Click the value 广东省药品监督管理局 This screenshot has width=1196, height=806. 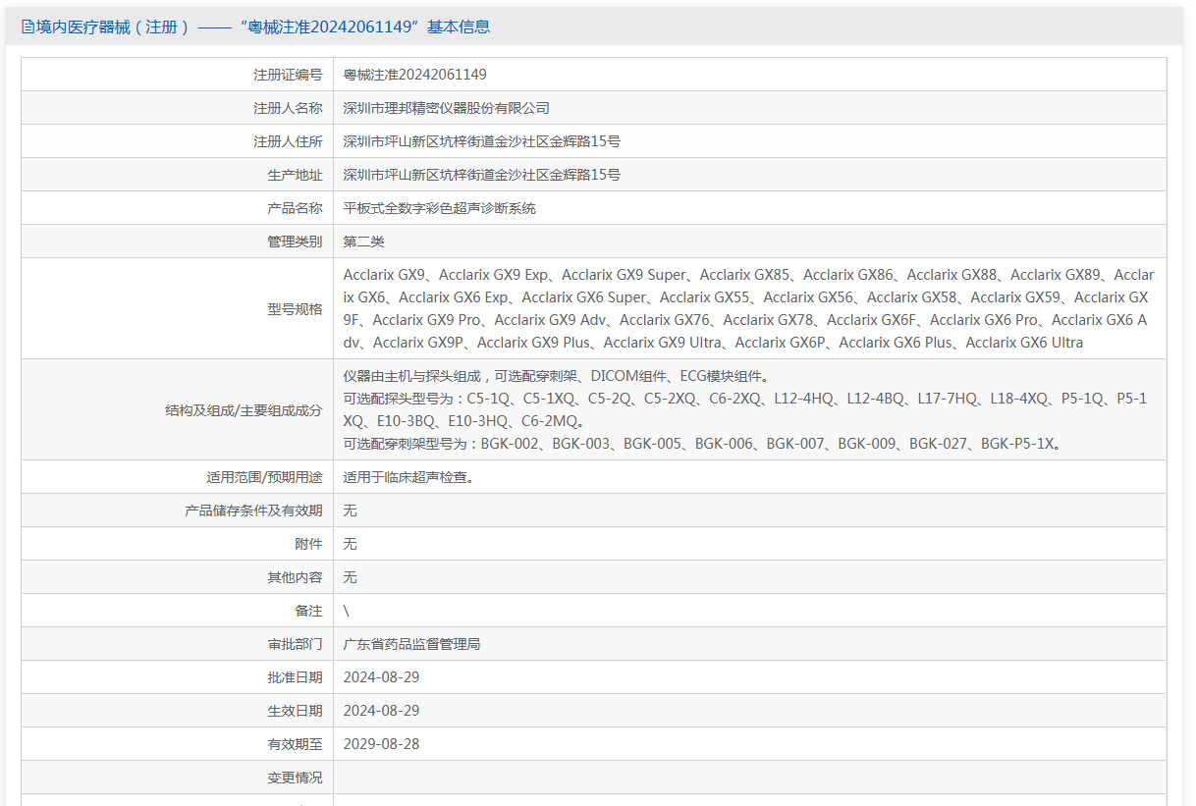[411, 644]
